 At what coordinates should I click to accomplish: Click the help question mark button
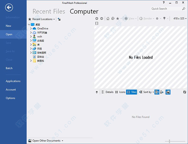coord(164,3)
